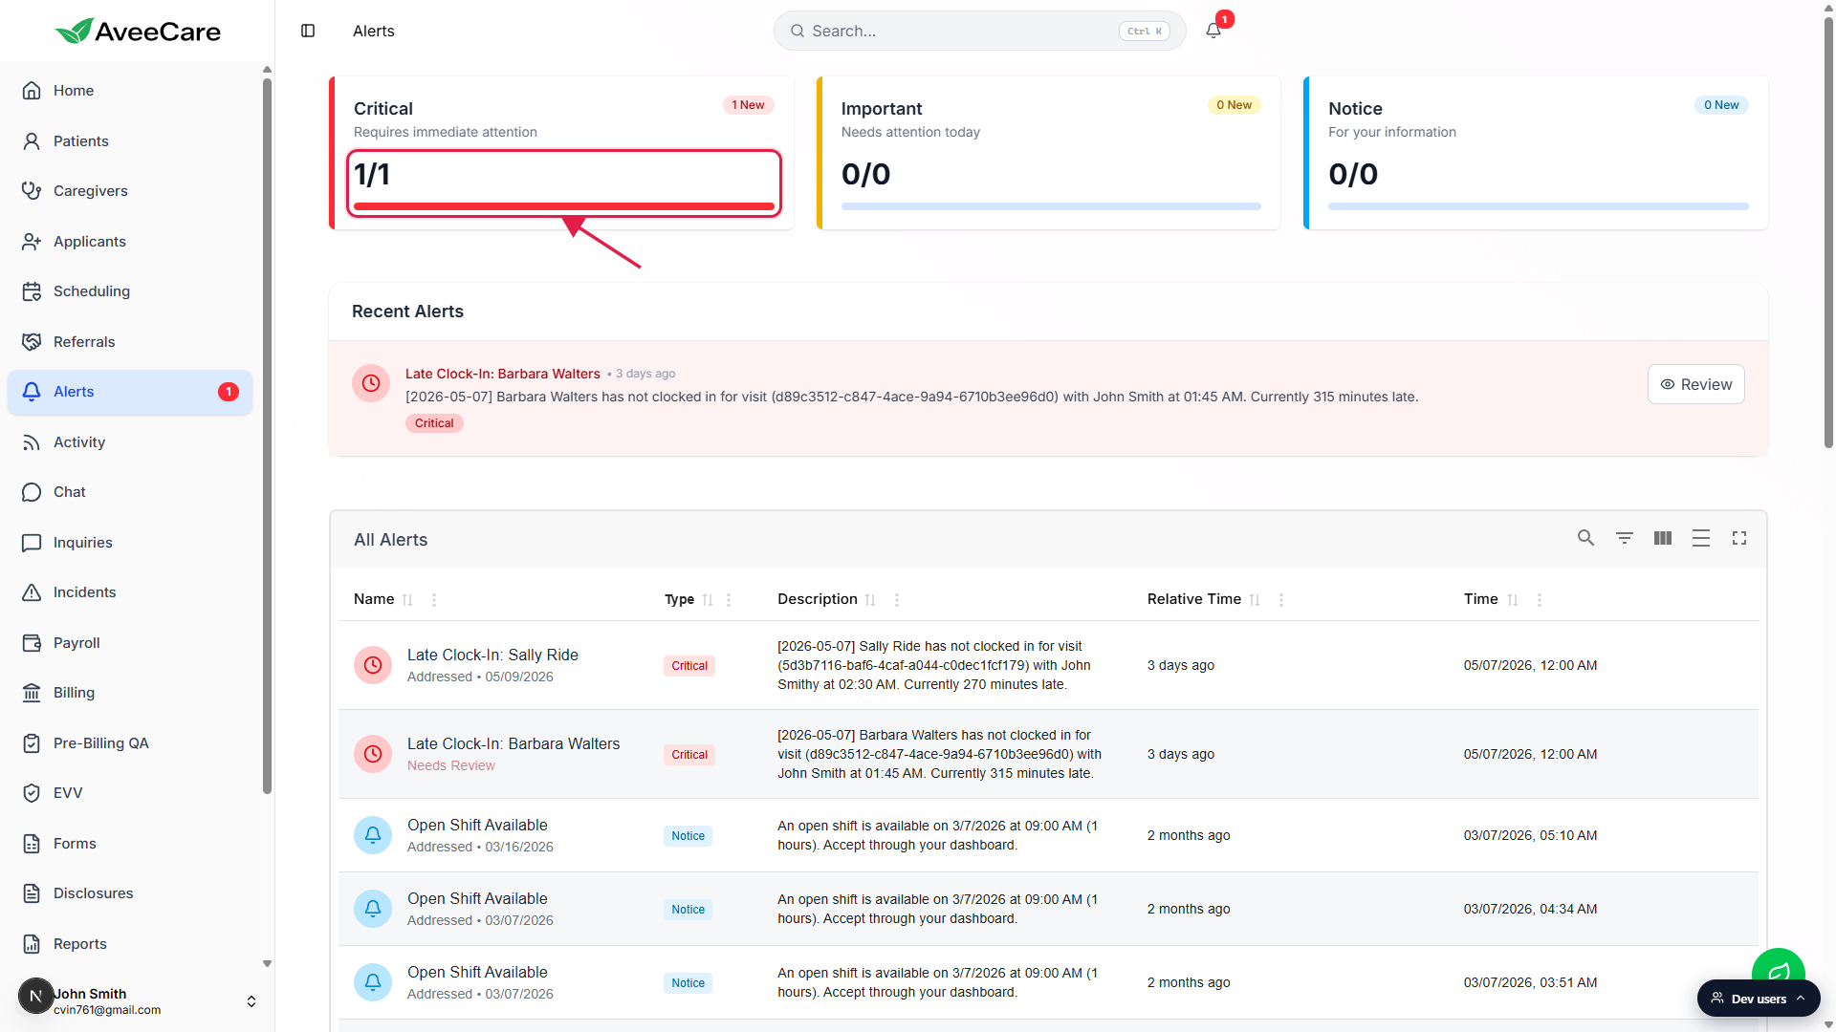
Task: Change row density in All Alerts
Action: tap(1701, 538)
